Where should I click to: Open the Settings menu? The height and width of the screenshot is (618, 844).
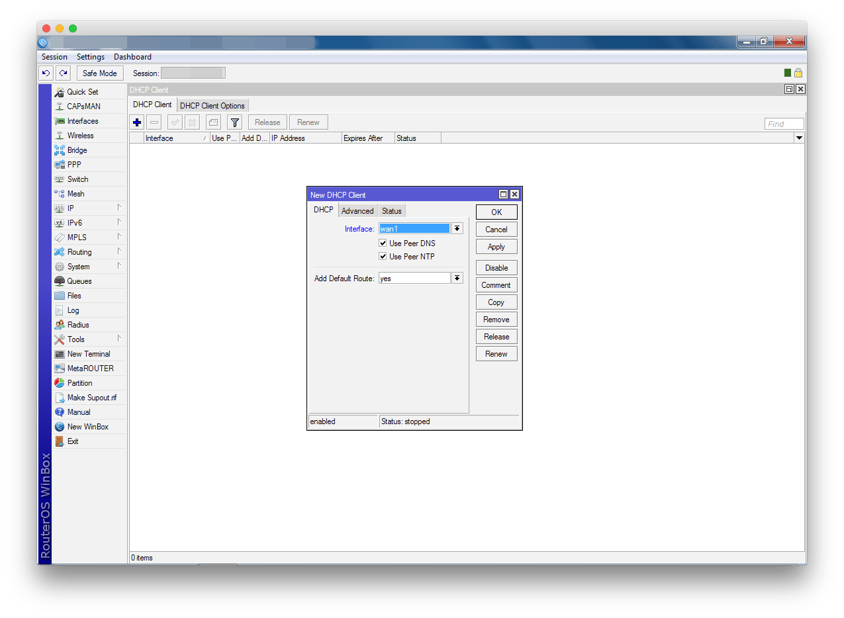pyautogui.click(x=91, y=57)
